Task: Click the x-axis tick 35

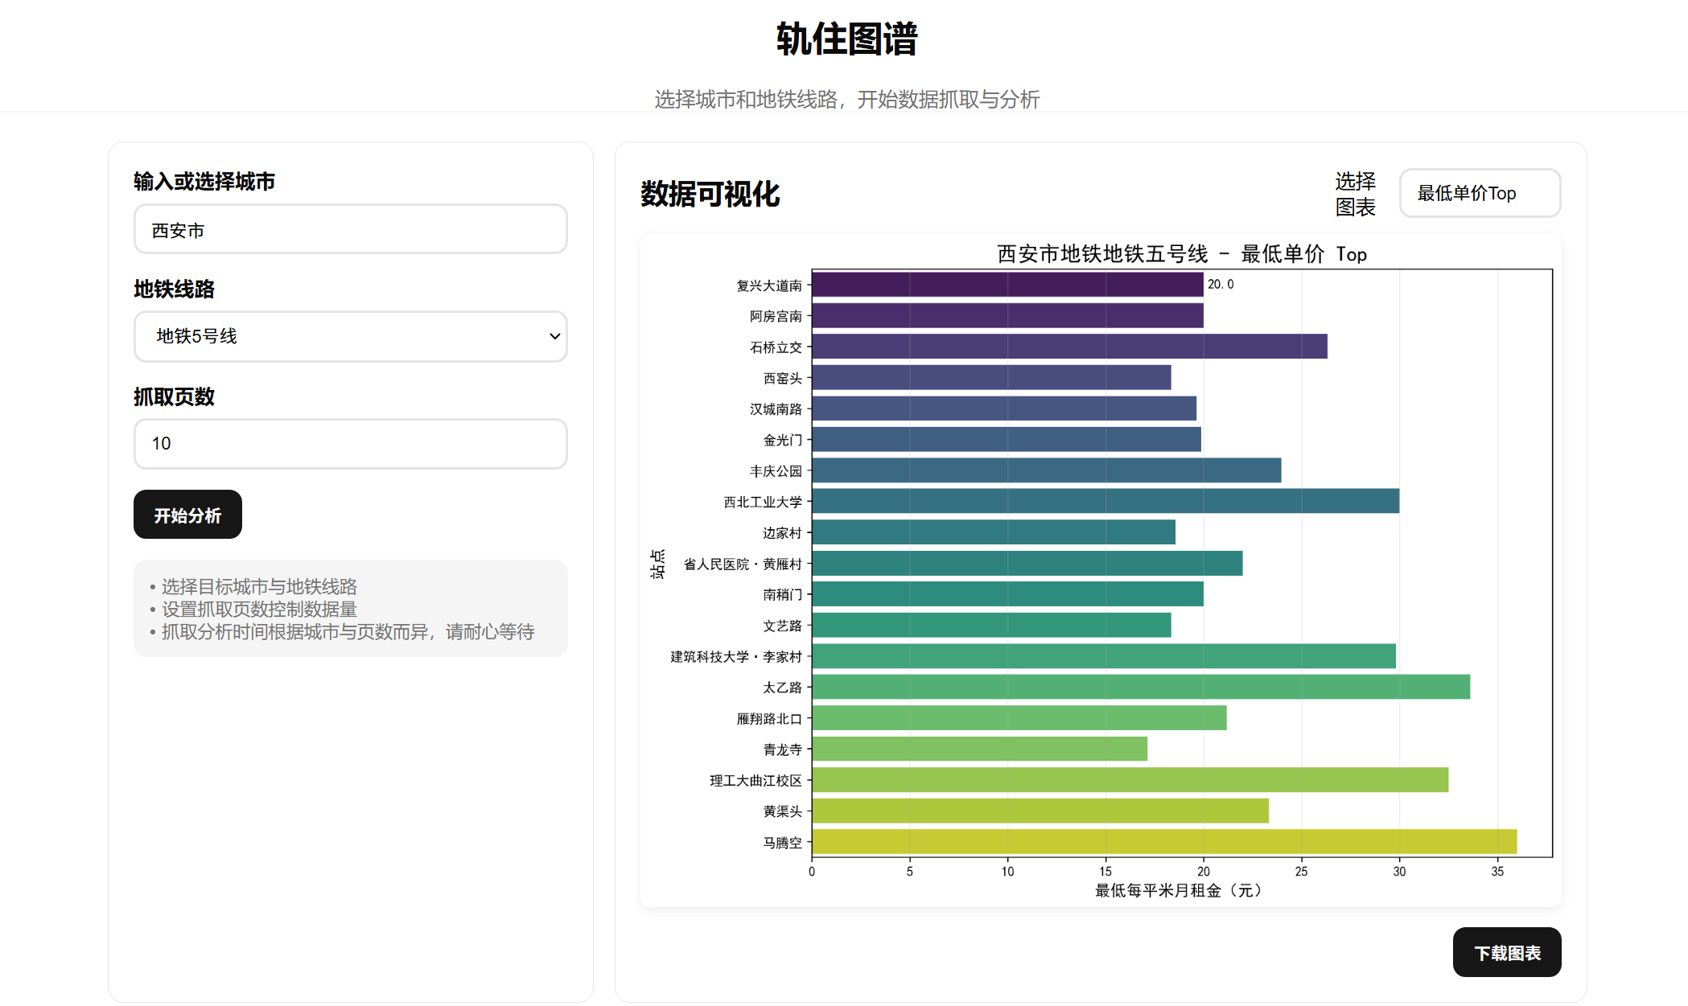Action: pos(1497,872)
